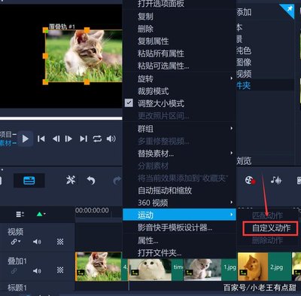Screen dimensions: 301x296
Task: Select the 图像 library category
Action: point(244,62)
